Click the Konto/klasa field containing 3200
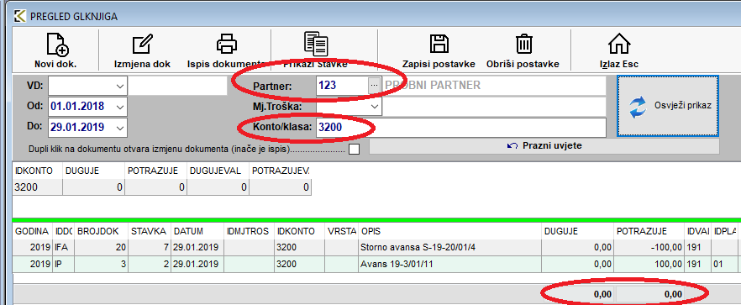741x305 pixels. coord(461,127)
